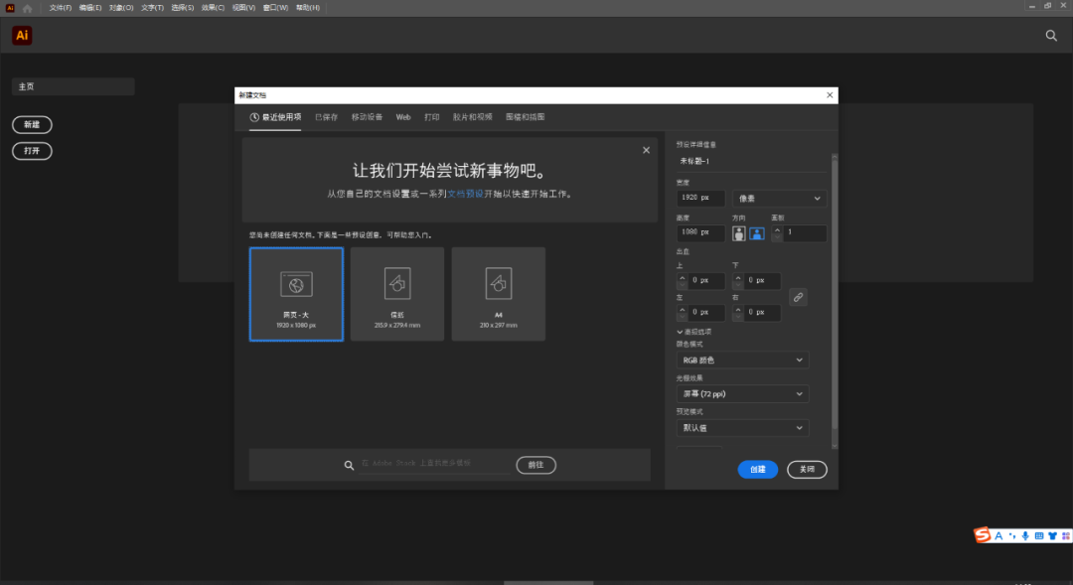
Task: Click the link bleed values chain icon
Action: pos(798,297)
